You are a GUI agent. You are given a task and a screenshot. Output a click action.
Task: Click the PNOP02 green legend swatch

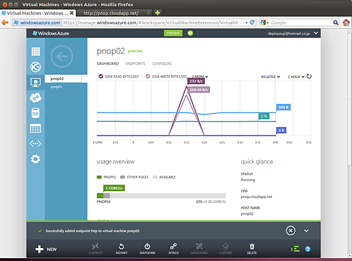(x=99, y=177)
